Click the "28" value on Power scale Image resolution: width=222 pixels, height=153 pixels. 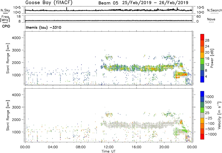pos(207,40)
